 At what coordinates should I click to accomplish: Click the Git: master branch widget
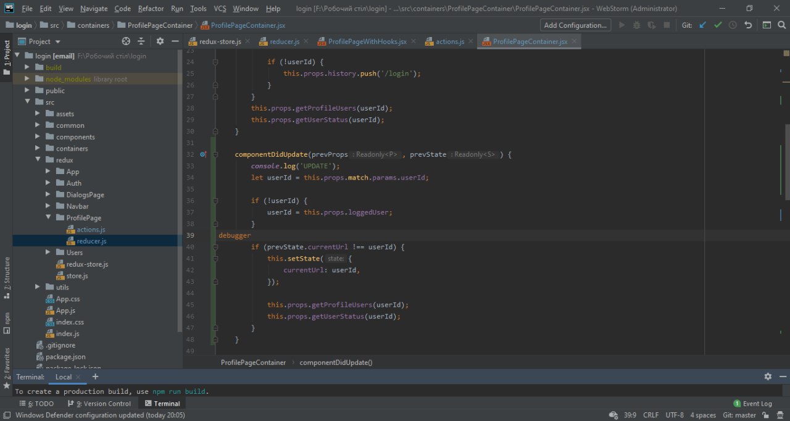point(739,415)
